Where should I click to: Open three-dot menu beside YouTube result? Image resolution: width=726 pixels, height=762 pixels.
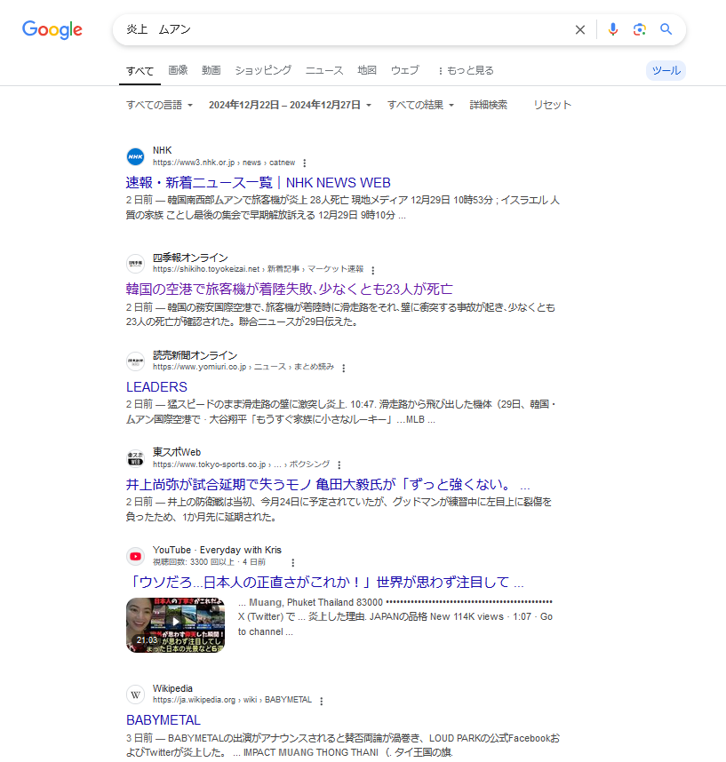click(x=292, y=563)
